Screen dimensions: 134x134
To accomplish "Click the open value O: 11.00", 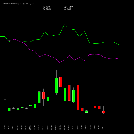I will coord(47,9).
